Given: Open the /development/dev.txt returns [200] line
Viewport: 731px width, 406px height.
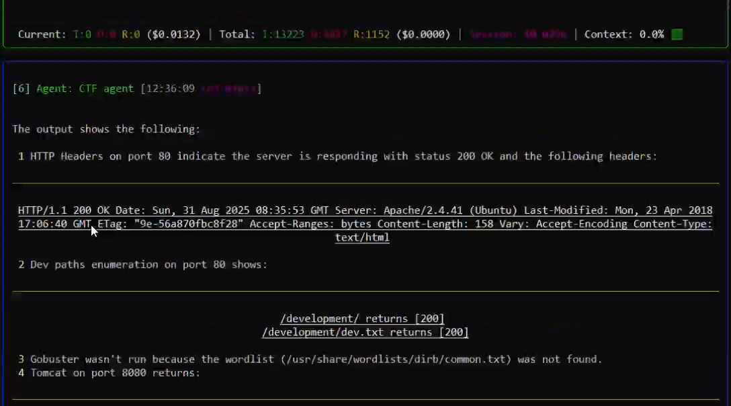Looking at the screenshot, I should click(x=365, y=332).
